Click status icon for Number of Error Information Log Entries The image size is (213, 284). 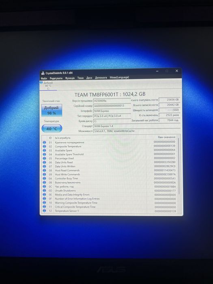[44, 199]
